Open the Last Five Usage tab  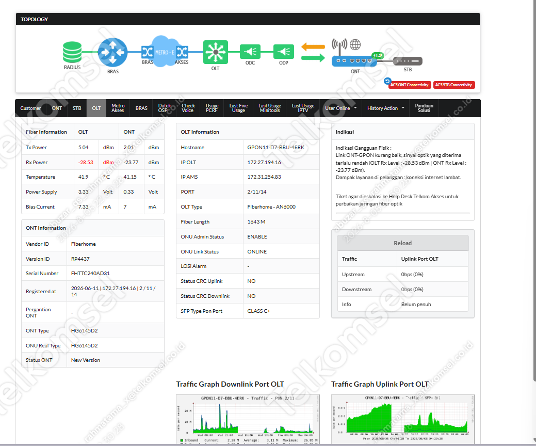coord(238,108)
